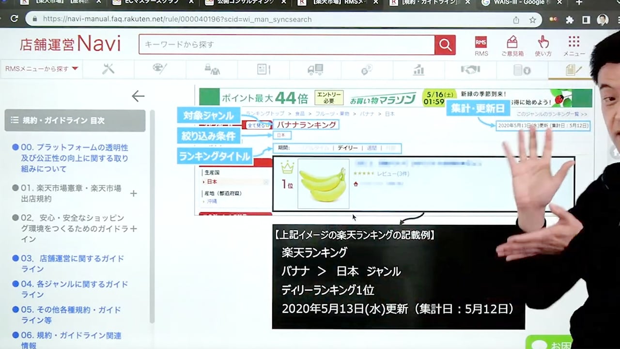
Task: Select the handshake category icon
Action: pyautogui.click(x=470, y=69)
